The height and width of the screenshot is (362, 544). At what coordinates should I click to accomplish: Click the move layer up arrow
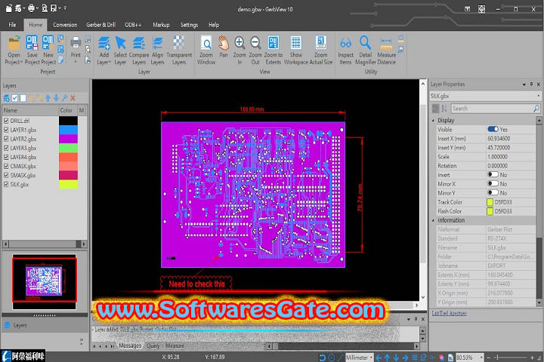point(48,98)
